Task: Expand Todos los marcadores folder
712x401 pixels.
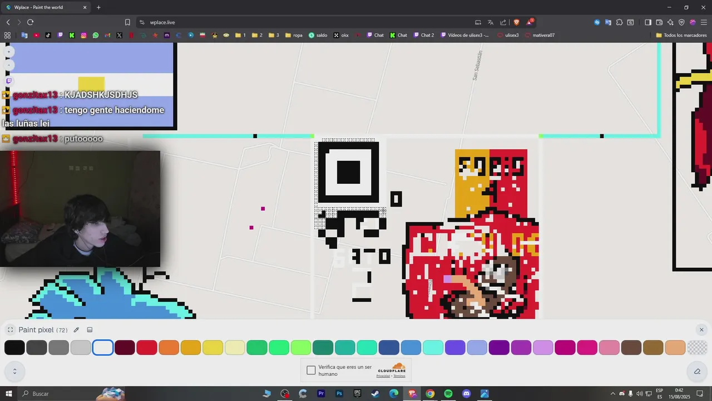Action: pos(681,35)
